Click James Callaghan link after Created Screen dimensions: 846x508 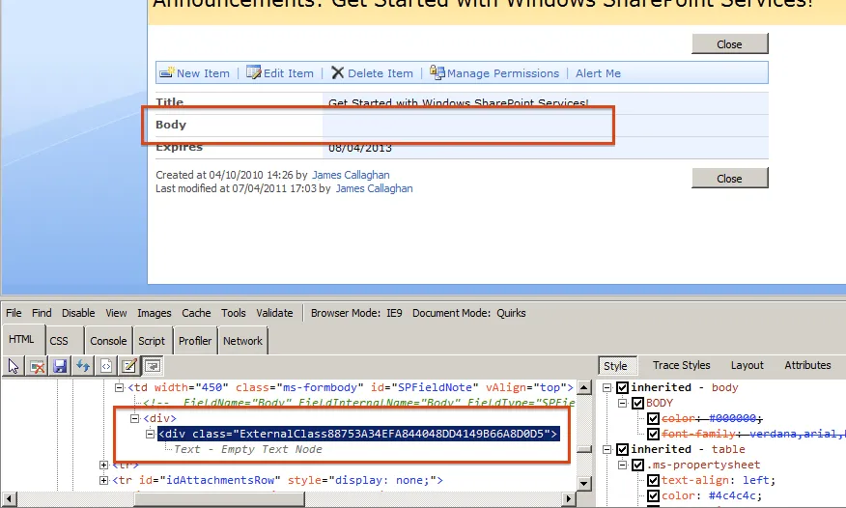pos(351,175)
